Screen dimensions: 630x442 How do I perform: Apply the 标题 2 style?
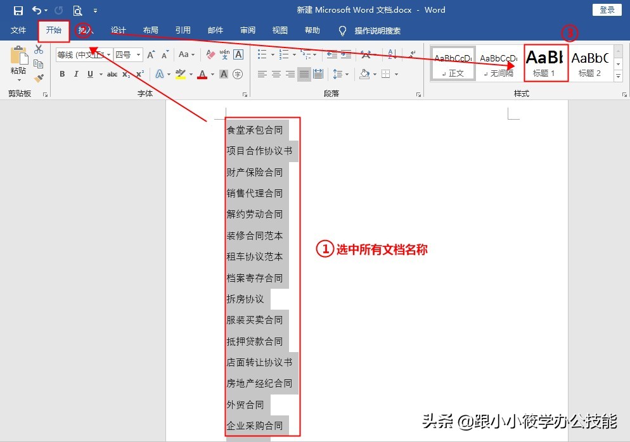point(590,63)
